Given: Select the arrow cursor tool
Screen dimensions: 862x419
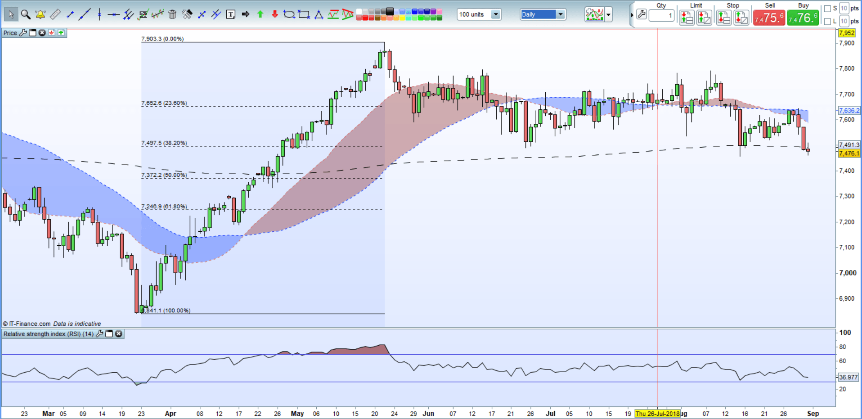Looking at the screenshot, I should click(11, 15).
